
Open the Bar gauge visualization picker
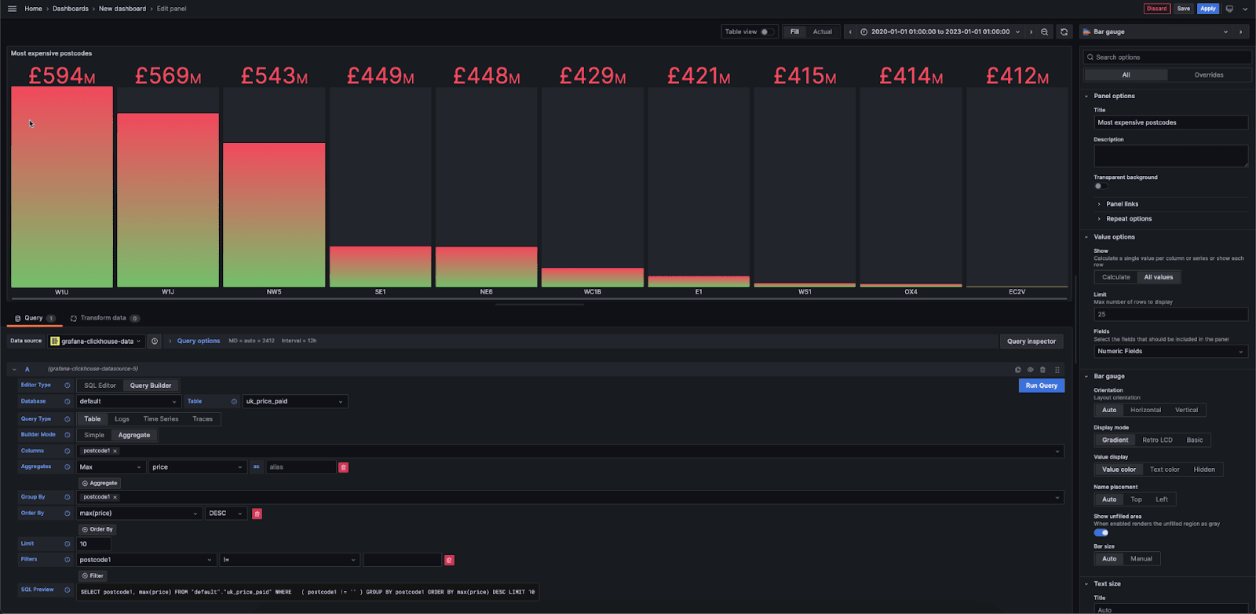[x=1154, y=32]
